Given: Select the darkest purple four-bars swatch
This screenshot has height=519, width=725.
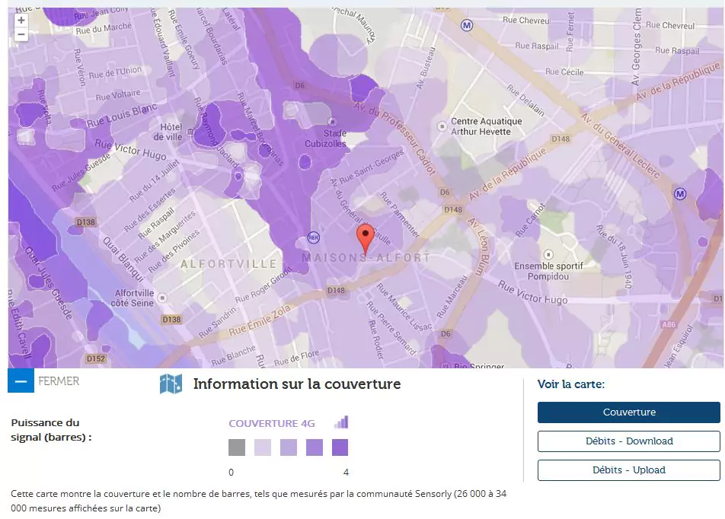Looking at the screenshot, I should coord(340,447).
